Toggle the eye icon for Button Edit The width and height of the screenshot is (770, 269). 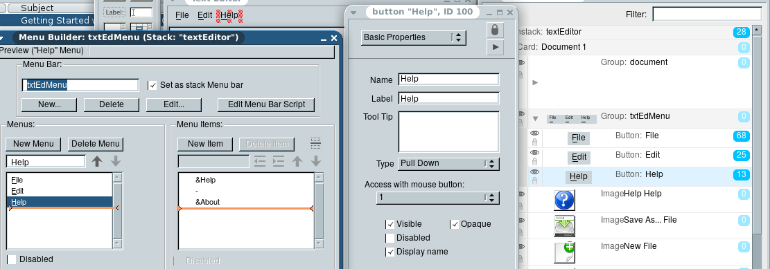(x=535, y=152)
